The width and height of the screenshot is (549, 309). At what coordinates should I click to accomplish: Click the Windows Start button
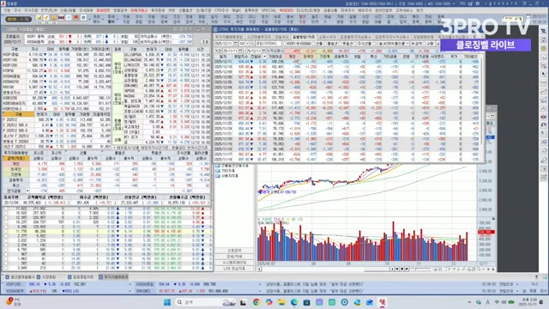click(x=167, y=302)
